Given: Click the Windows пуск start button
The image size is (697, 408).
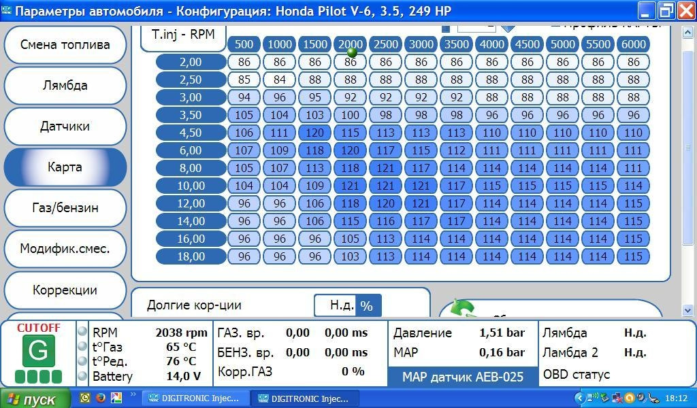Looking at the screenshot, I should coord(35,398).
